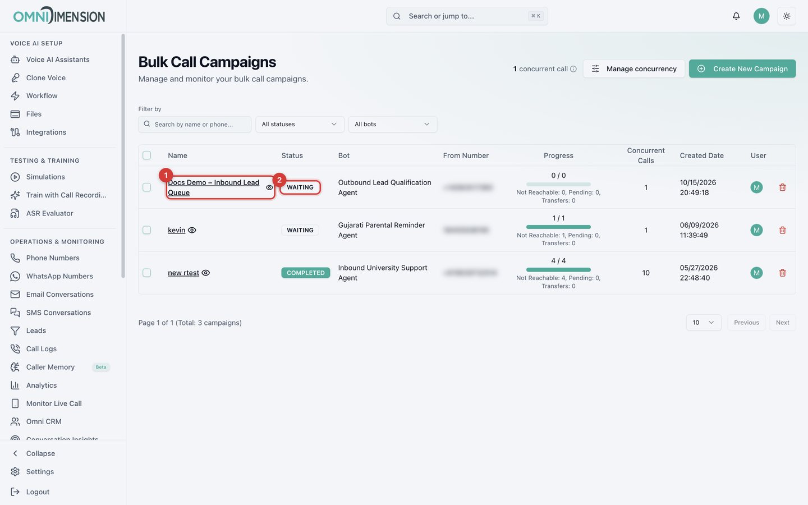The width and height of the screenshot is (808, 505).
Task: Click Manage concurrency button
Action: (634, 68)
